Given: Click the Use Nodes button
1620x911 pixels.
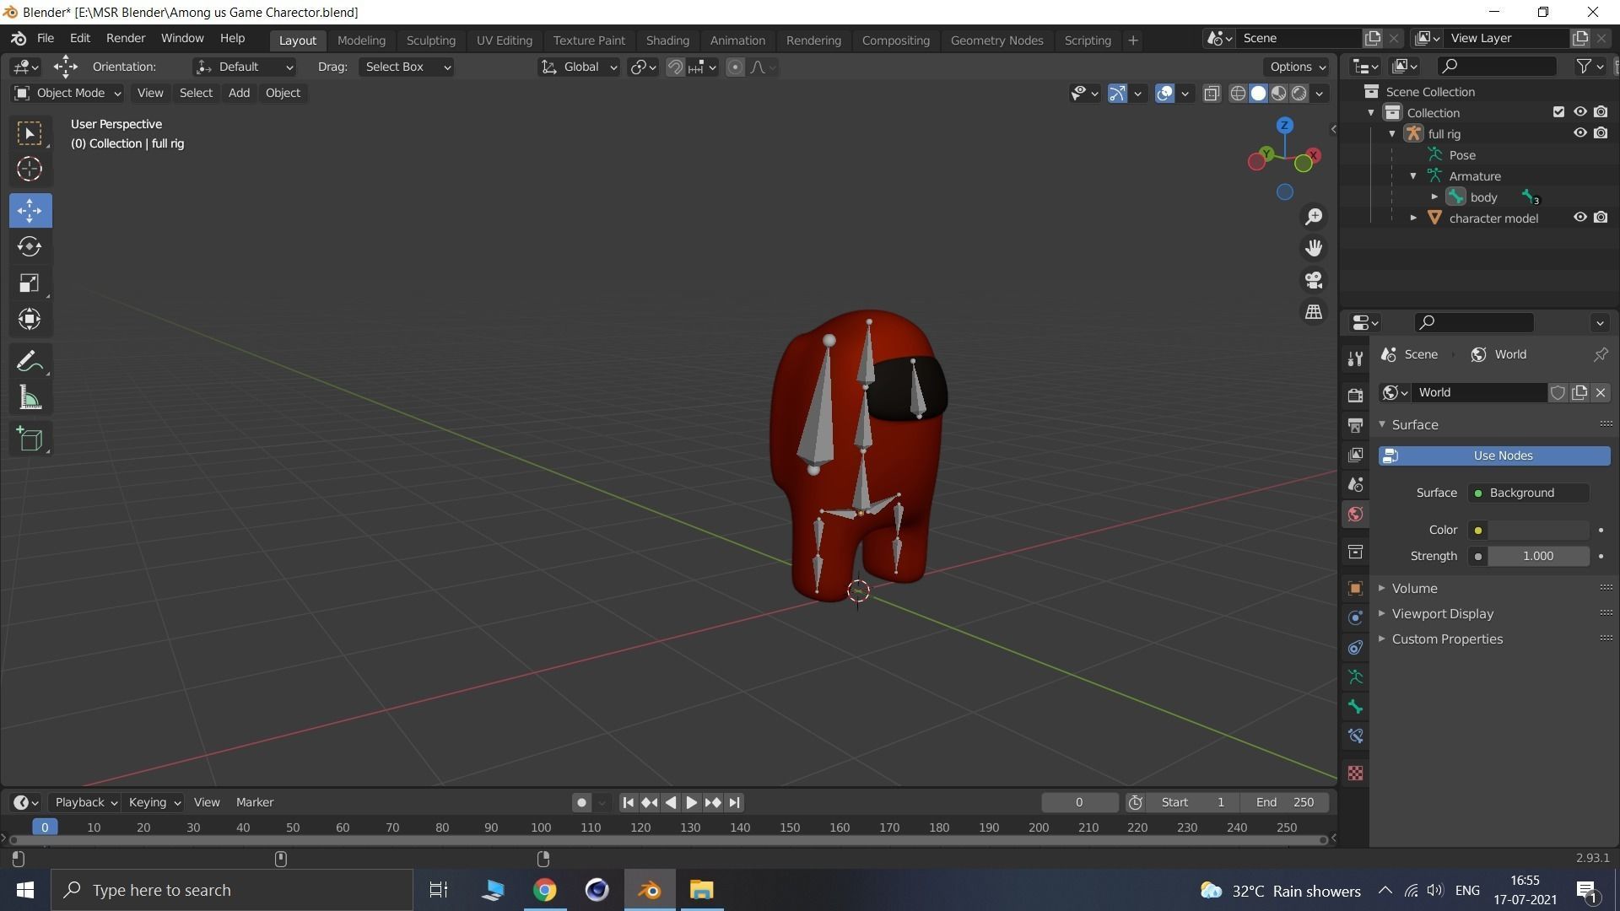Looking at the screenshot, I should (x=1494, y=455).
